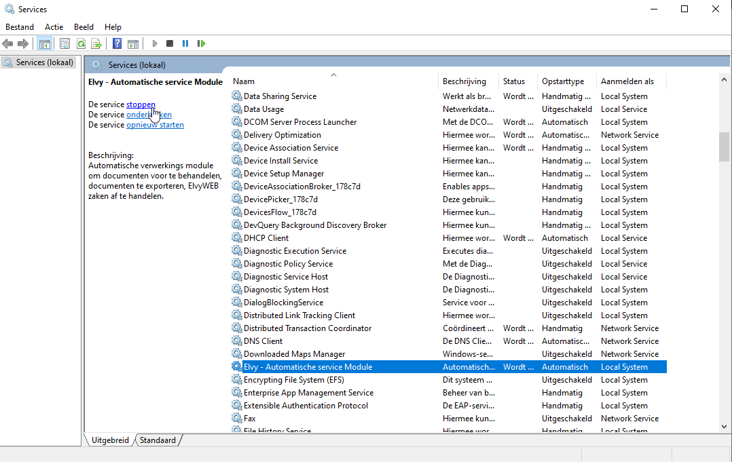The image size is (732, 462).
Task: Select Distributed Transaction Coordinator name
Action: pyautogui.click(x=308, y=328)
